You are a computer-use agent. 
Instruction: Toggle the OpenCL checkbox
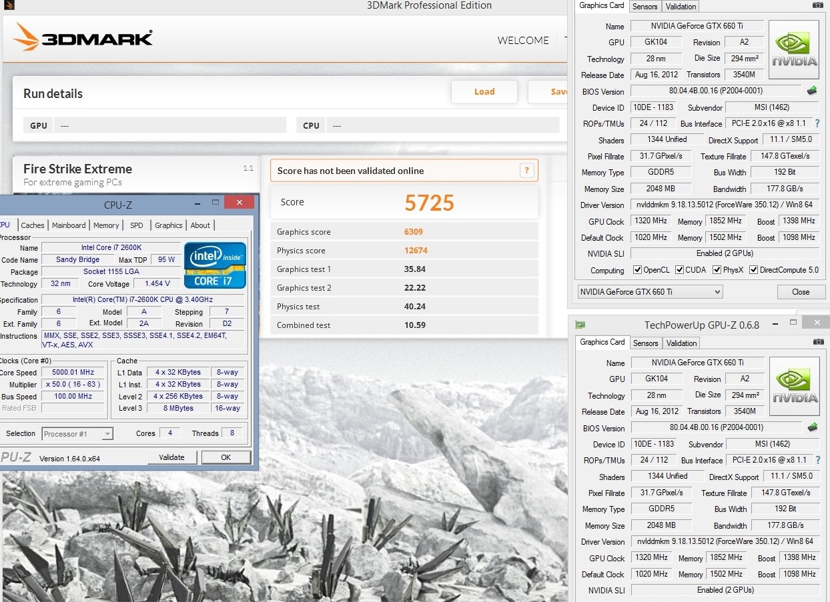coord(638,270)
